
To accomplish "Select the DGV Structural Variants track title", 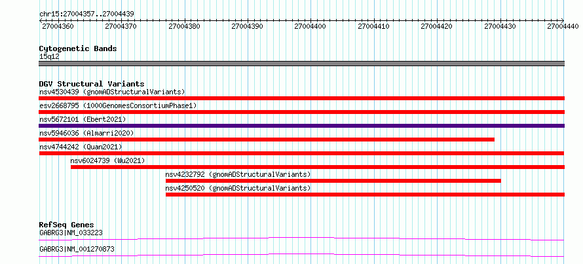I will pyautogui.click(x=92, y=84).
